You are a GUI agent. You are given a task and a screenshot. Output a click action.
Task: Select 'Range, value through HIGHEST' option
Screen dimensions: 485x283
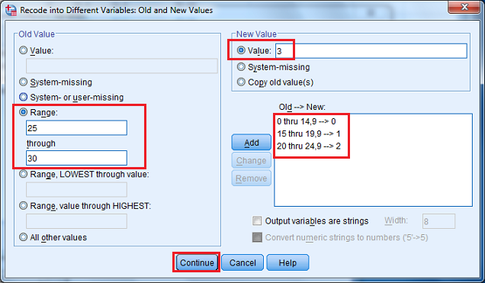coord(23,206)
